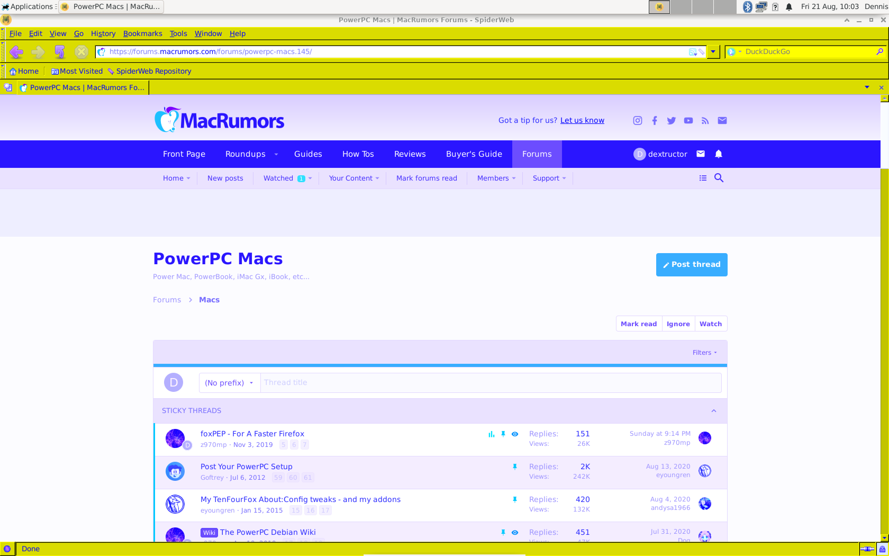Open the notification bell in the system tray

pyautogui.click(x=789, y=7)
